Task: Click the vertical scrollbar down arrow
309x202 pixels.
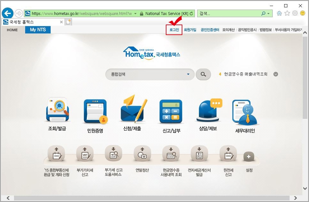Action: (x=305, y=188)
